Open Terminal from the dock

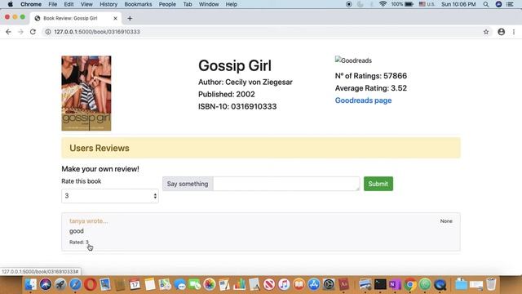[x=380, y=284]
